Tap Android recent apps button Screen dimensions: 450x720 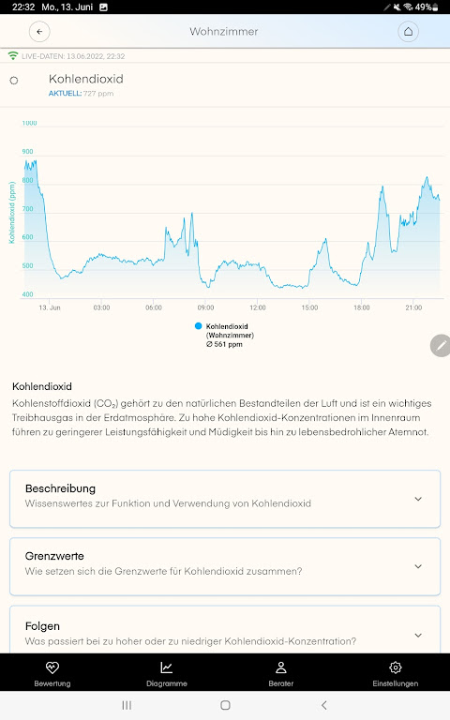(127, 705)
